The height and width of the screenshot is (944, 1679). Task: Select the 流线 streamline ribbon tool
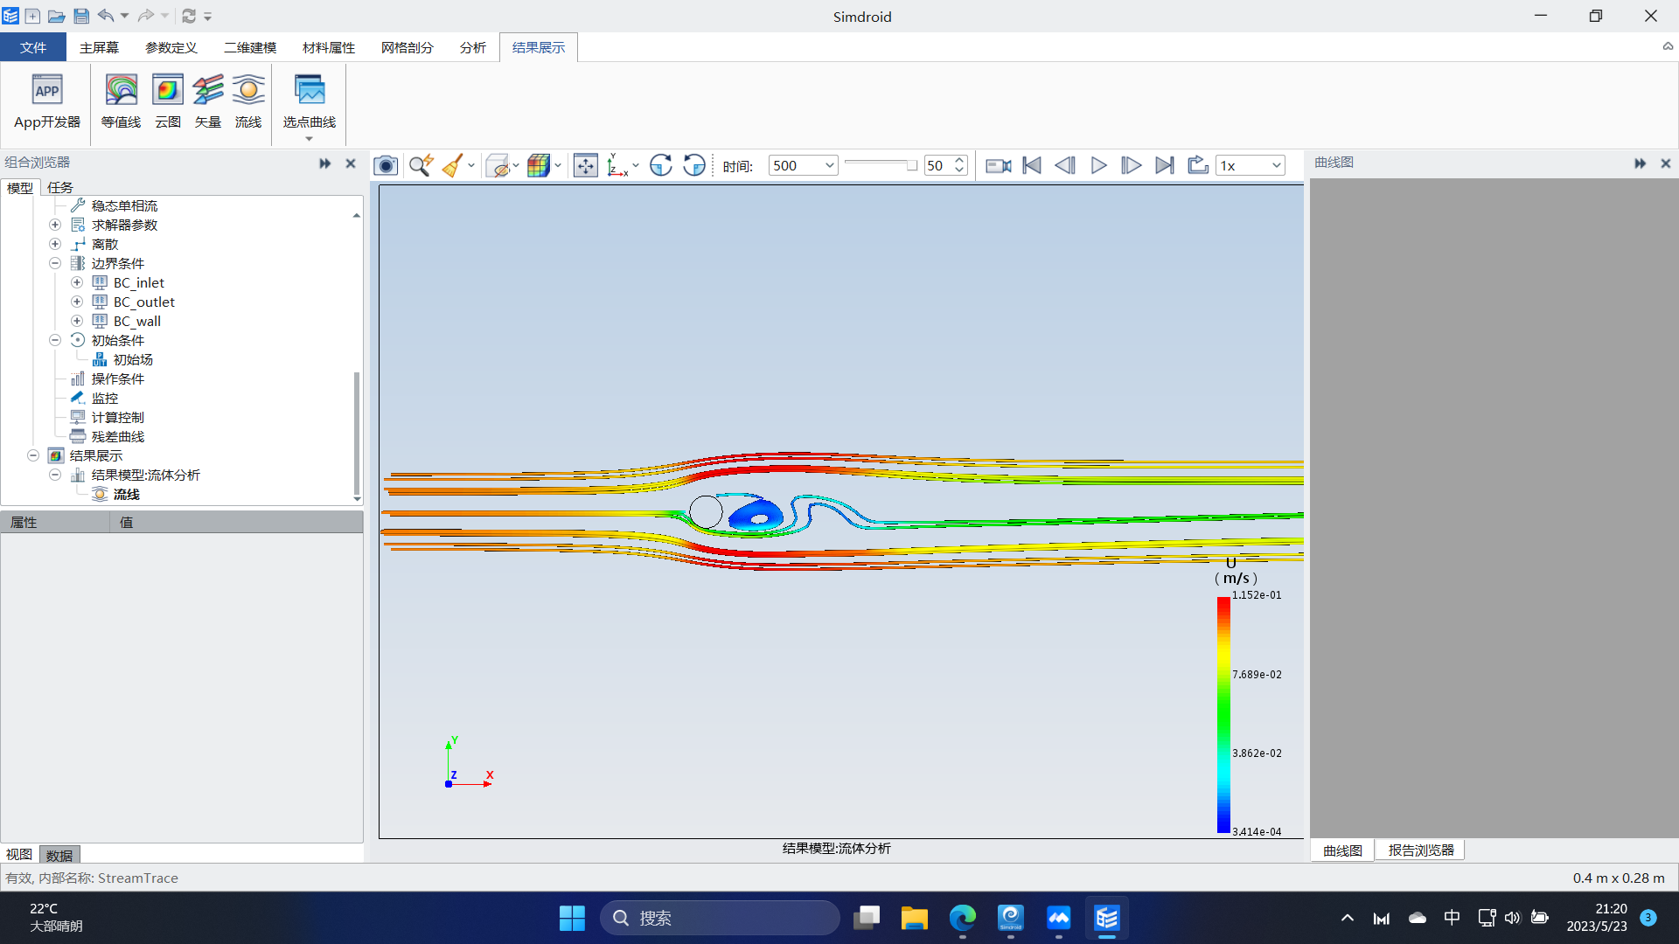(x=248, y=102)
